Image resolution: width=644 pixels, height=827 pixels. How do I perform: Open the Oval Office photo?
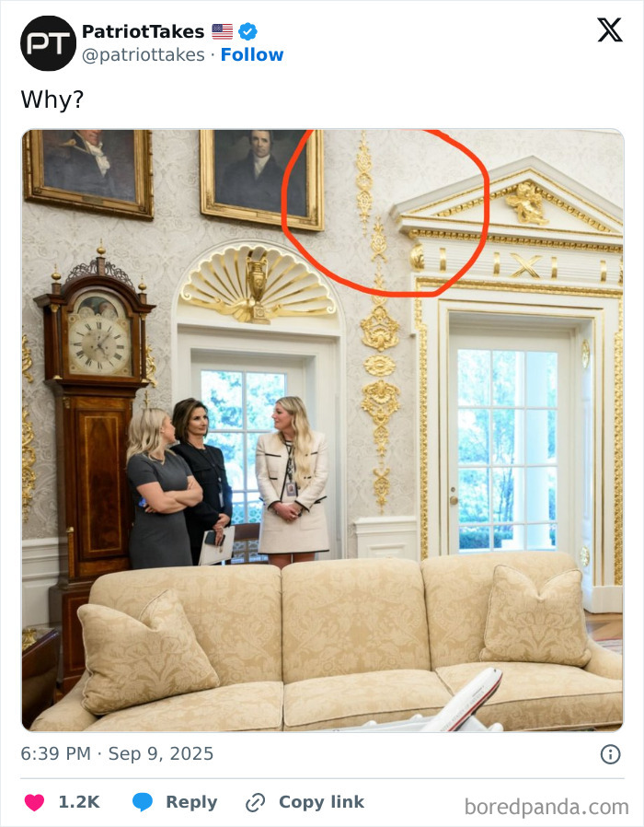[323, 430]
